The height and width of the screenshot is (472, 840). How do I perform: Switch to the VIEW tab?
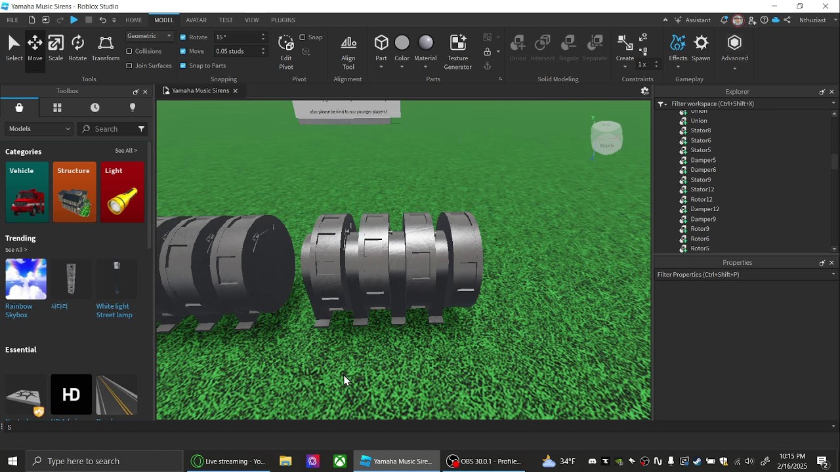(251, 20)
